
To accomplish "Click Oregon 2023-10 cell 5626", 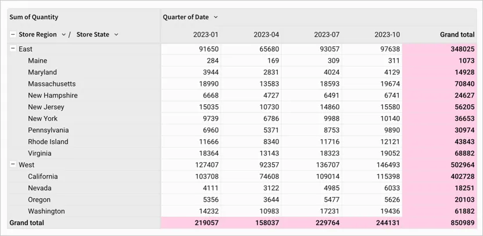I will 372,199.
